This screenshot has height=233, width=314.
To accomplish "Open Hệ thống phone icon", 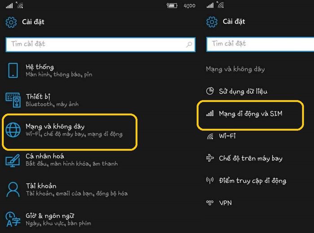I will [13, 70].
